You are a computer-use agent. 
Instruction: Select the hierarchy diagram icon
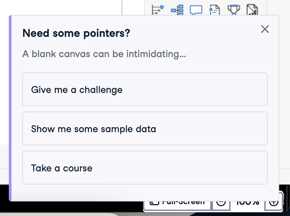[x=177, y=10]
